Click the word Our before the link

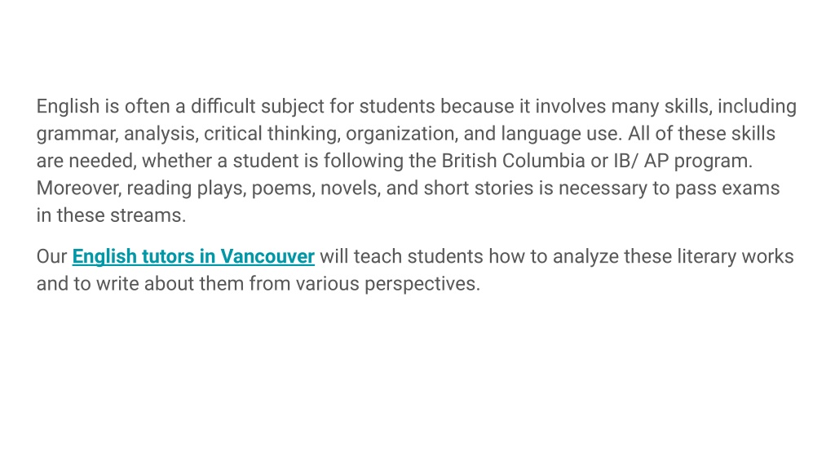(51, 256)
